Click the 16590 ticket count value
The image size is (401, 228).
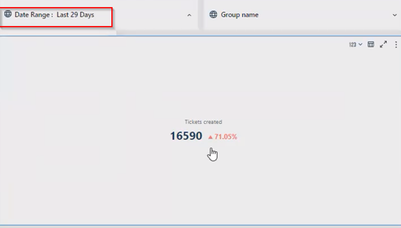pyautogui.click(x=186, y=136)
